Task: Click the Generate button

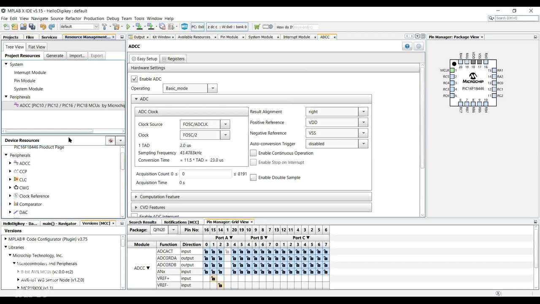Action: 55,56
